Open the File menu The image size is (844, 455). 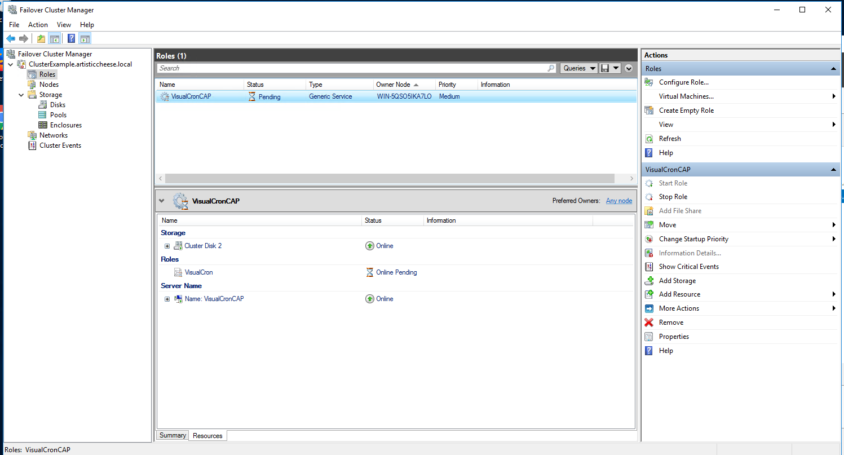point(14,25)
